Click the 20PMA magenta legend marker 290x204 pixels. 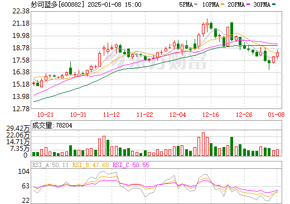coord(248,4)
